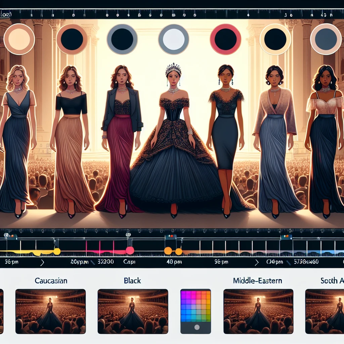Click the round icon above the pink marker
Screen dimensions: 344x344
[x=128, y=235]
